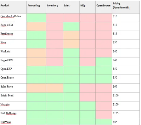141x125 pixels.
Task: Click the $10 price for Quickbooks Online
Action: click(115, 16)
